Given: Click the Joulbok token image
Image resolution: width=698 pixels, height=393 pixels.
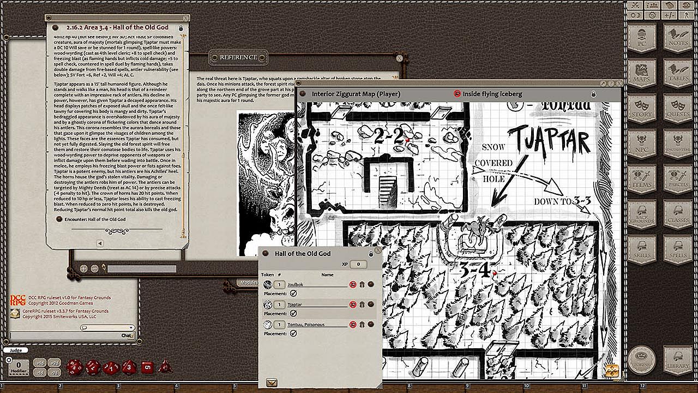Looking at the screenshot, I should [x=268, y=284].
